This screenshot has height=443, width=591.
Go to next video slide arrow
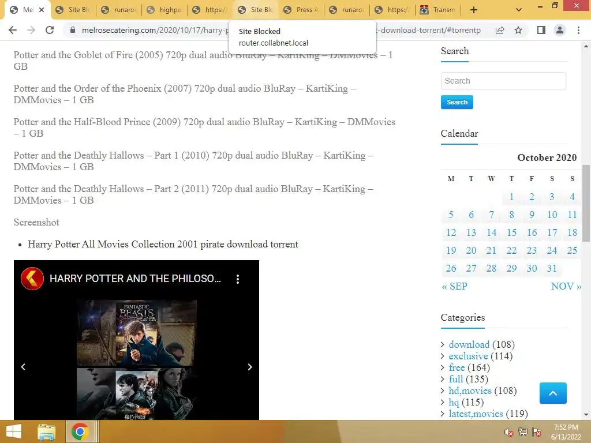point(249,367)
